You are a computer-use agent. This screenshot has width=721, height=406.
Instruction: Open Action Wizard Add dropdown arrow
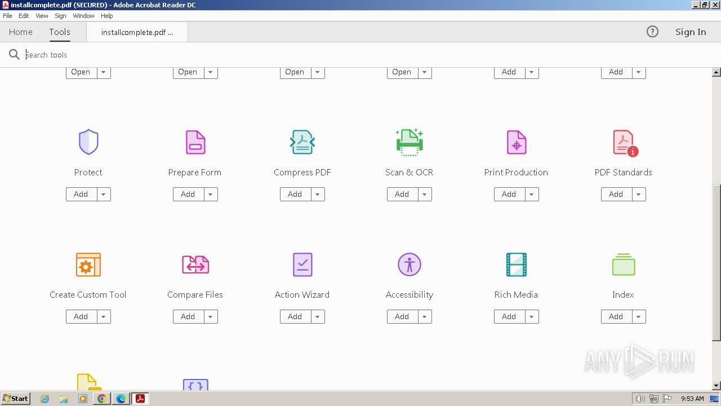tap(318, 316)
